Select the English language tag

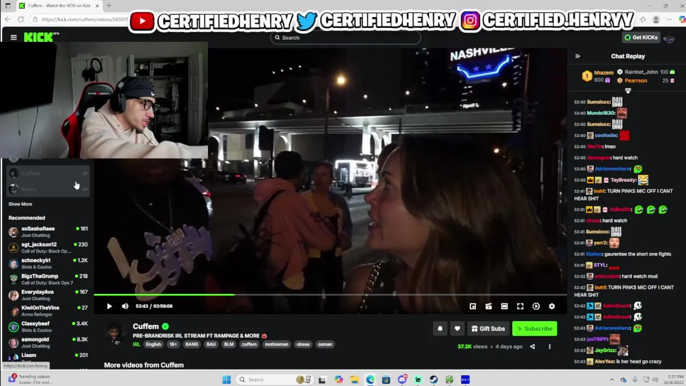tap(153, 344)
